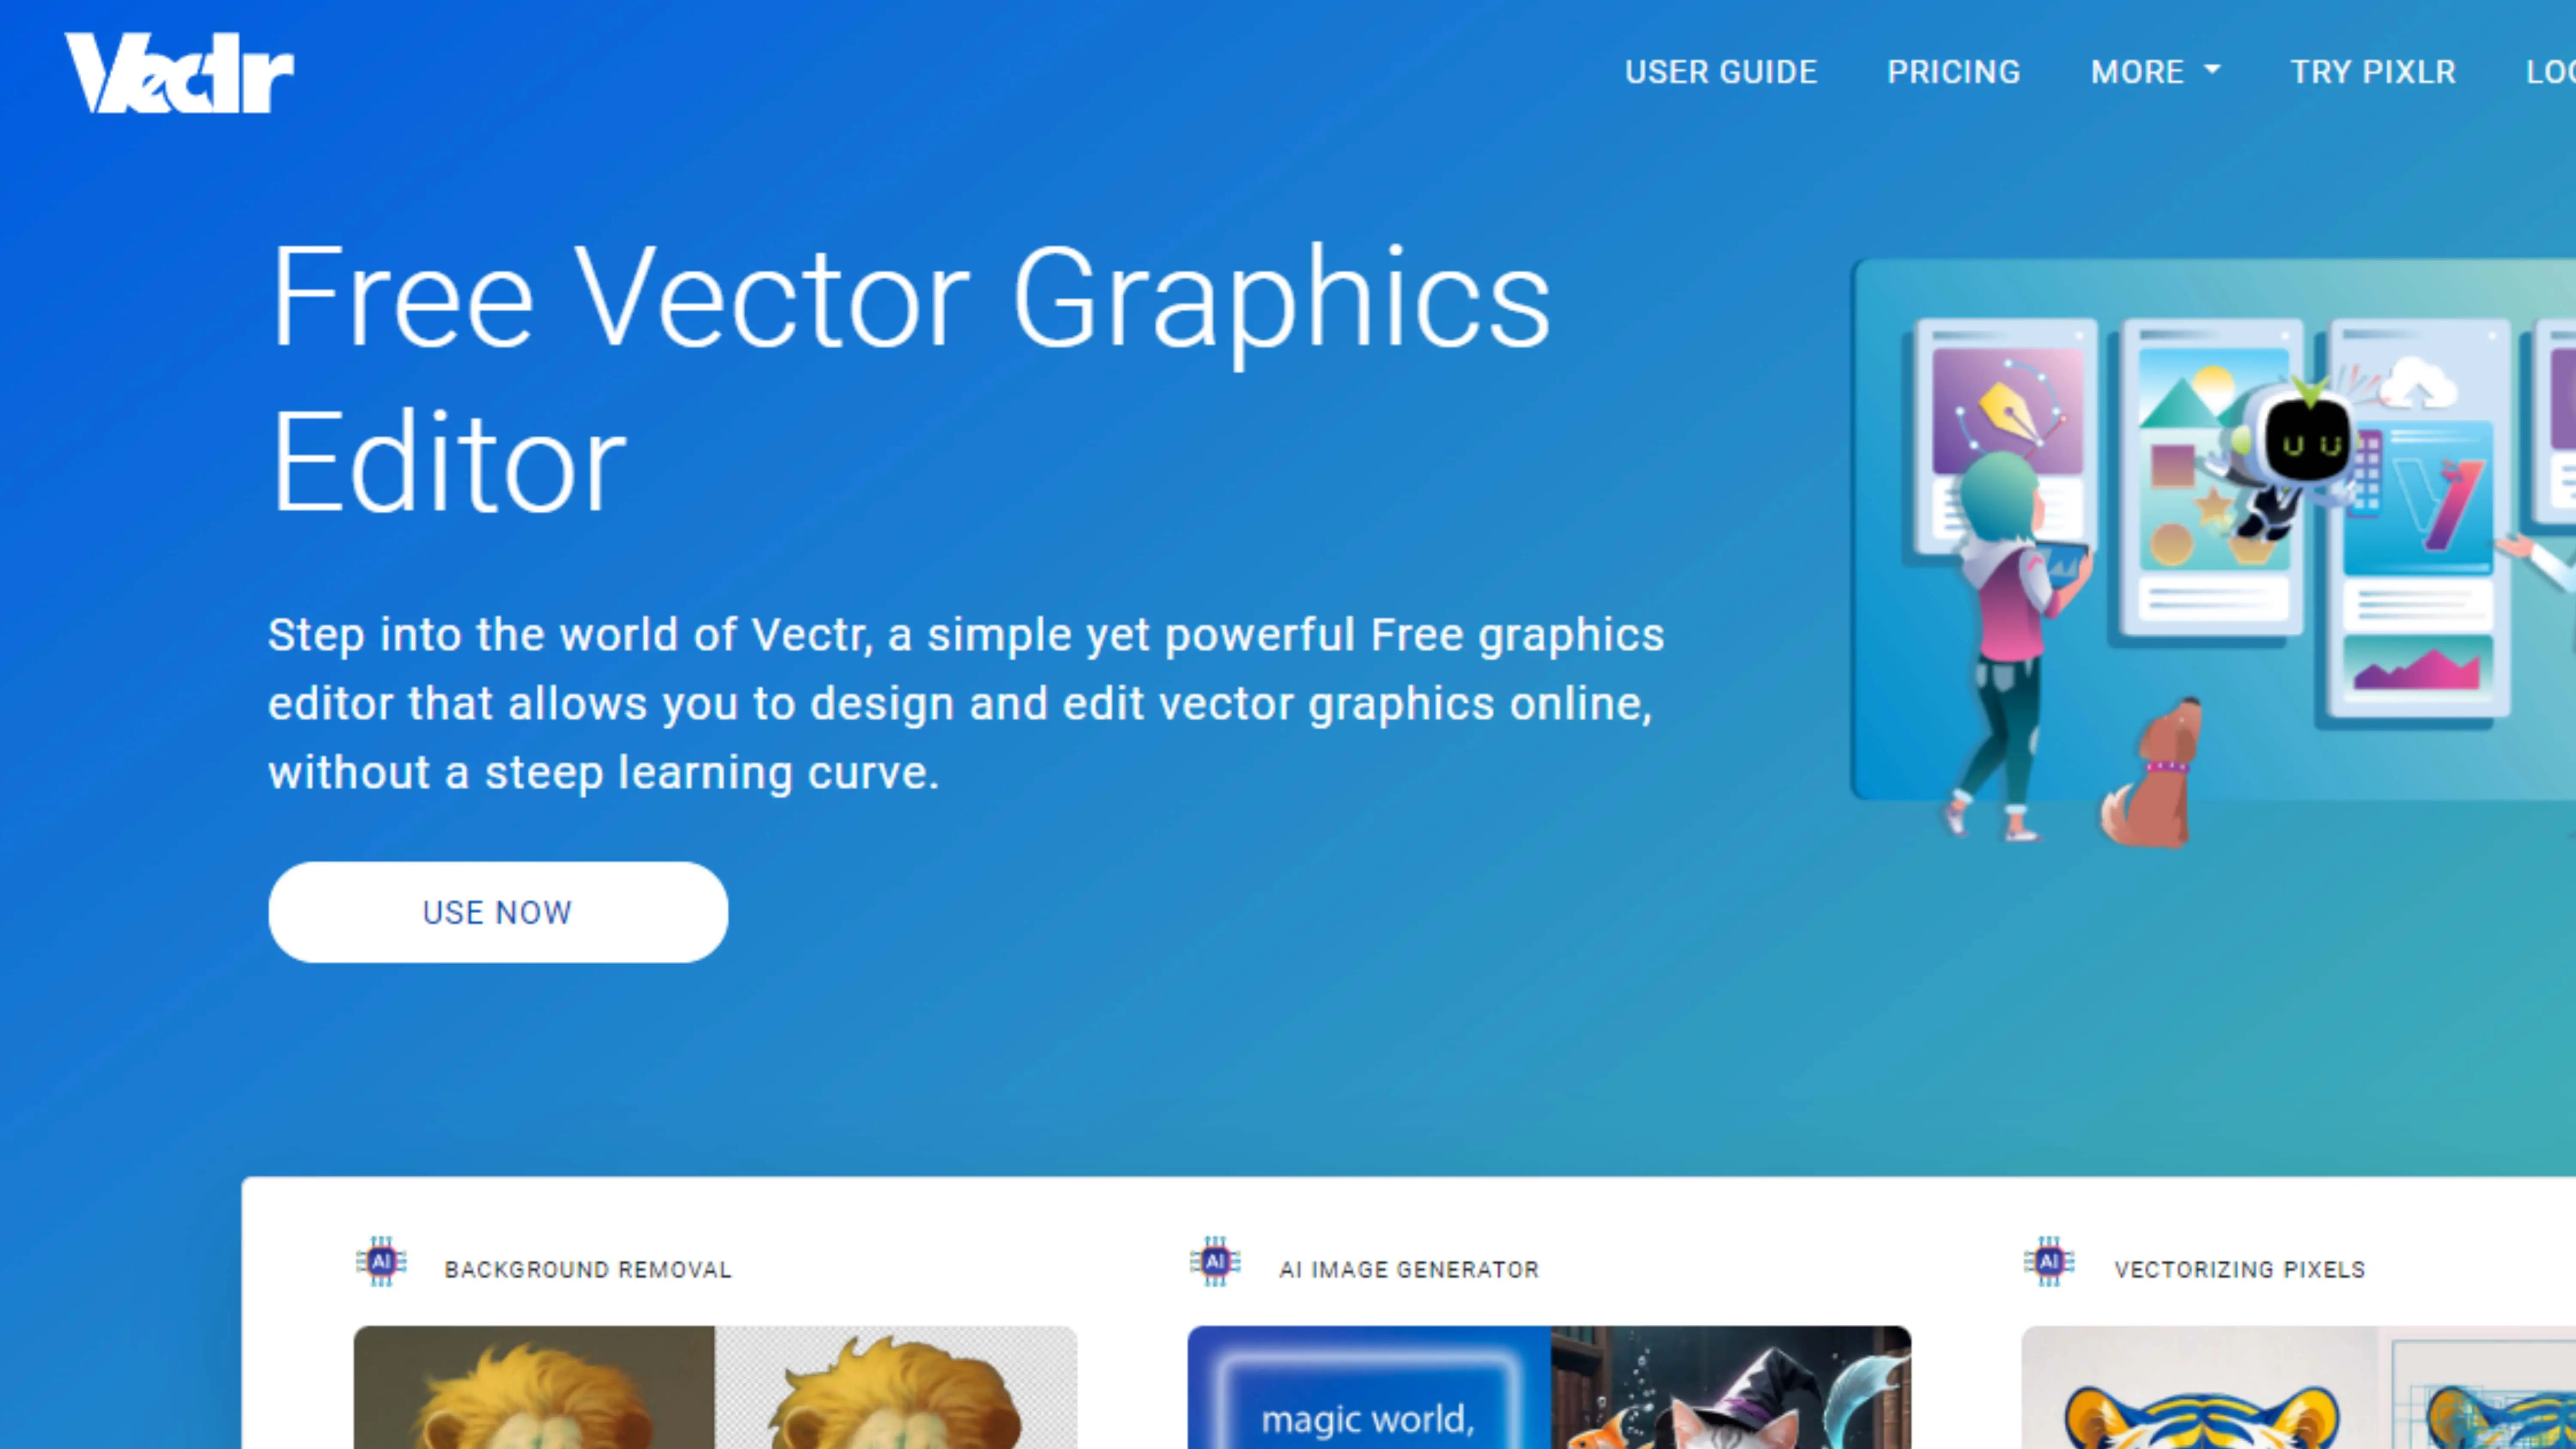Open the AI Image Generator label

coord(1409,1269)
